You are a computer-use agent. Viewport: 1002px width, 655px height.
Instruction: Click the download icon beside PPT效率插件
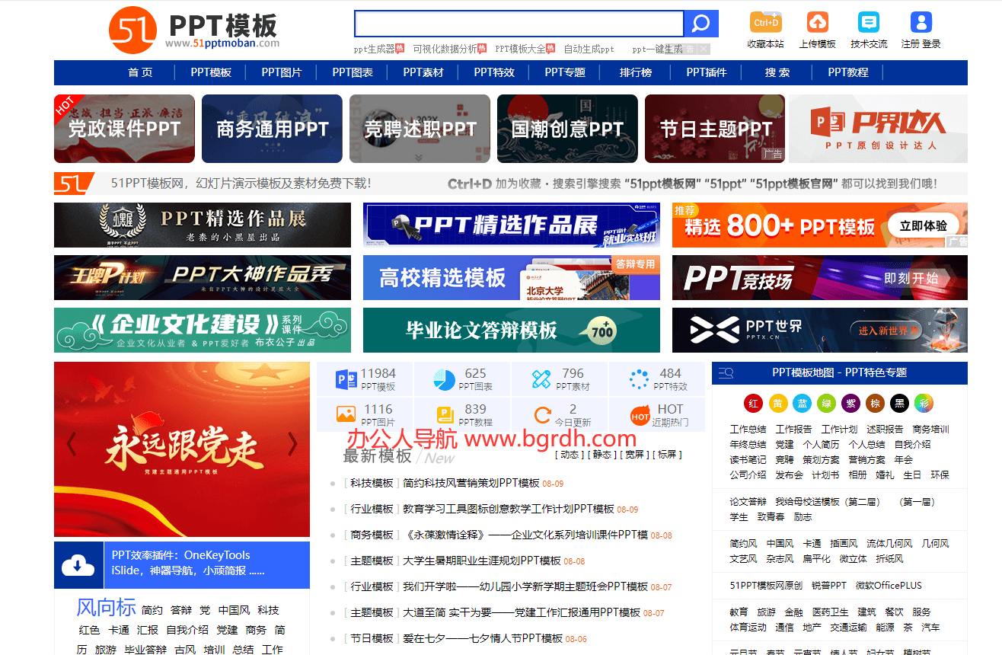[x=78, y=564]
